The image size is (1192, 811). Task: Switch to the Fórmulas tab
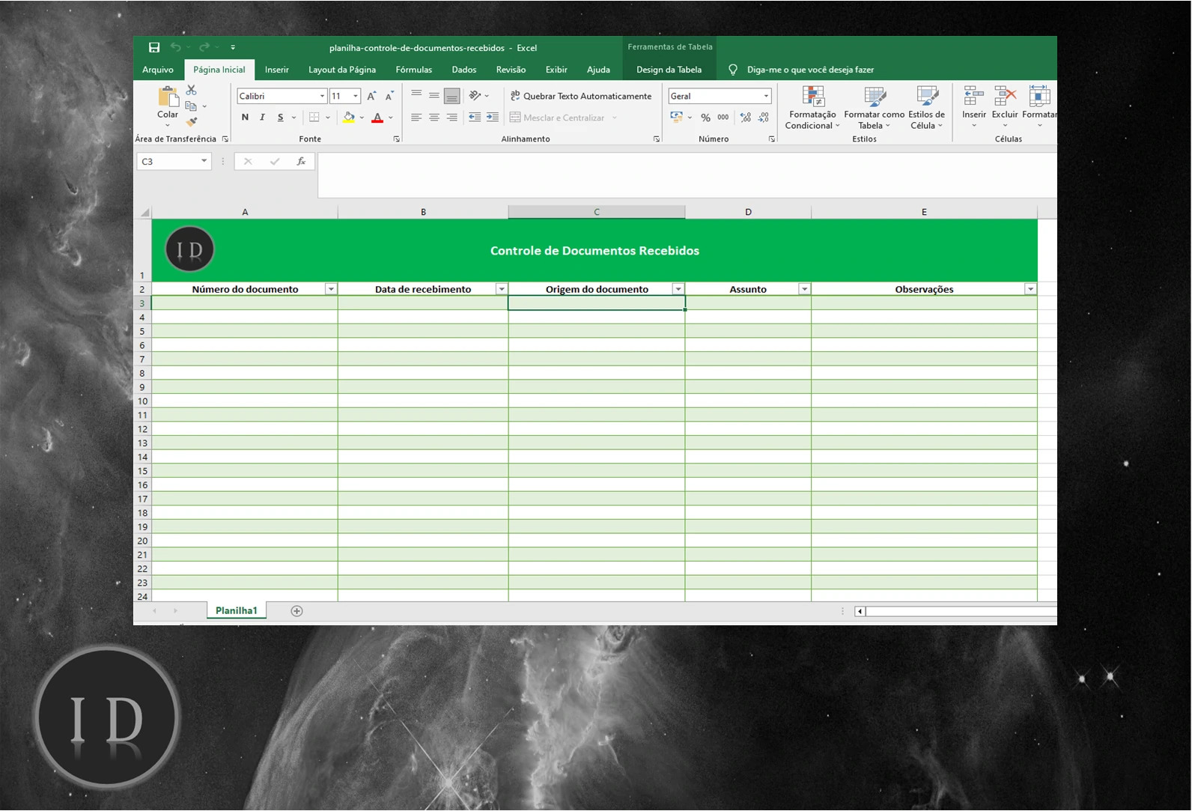[x=414, y=70]
